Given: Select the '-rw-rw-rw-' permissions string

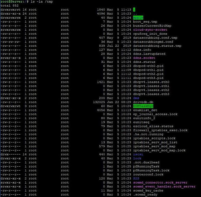Looking at the screenshot, I should 10,42.
